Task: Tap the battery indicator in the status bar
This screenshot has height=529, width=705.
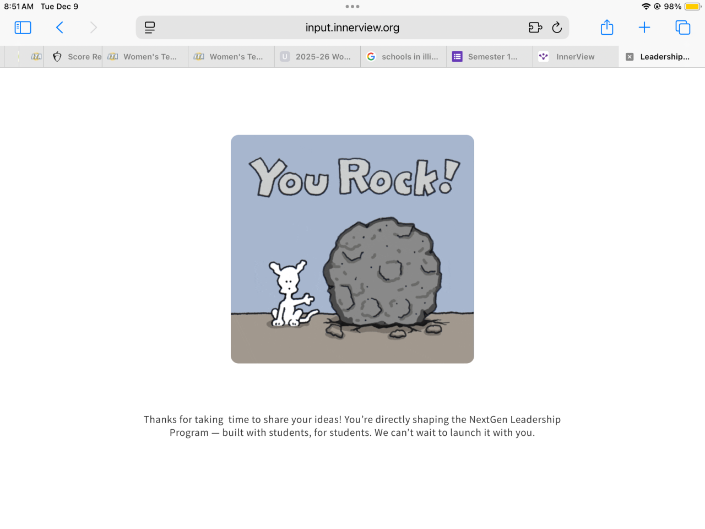Action: click(x=692, y=7)
